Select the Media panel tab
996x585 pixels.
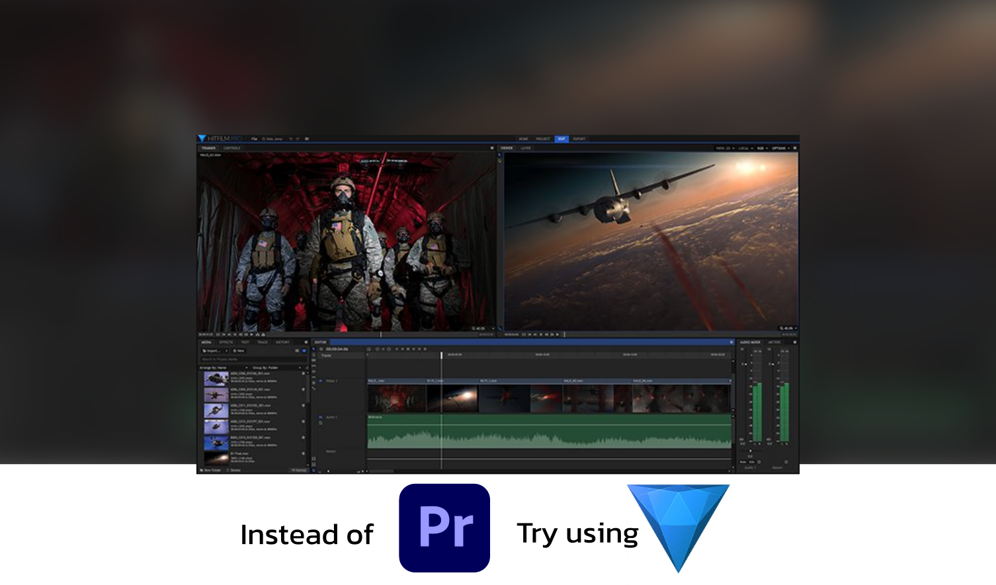point(206,342)
